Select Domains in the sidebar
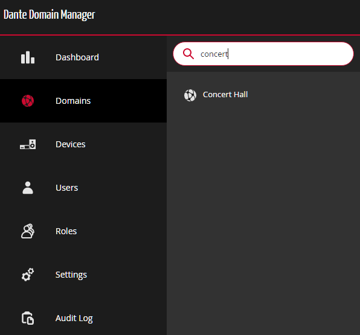The width and height of the screenshot is (360, 335). point(73,101)
